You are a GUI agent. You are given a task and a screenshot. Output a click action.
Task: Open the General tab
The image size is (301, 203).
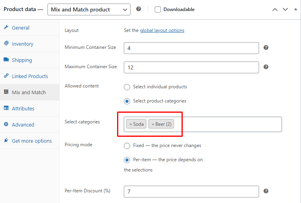coord(30,28)
